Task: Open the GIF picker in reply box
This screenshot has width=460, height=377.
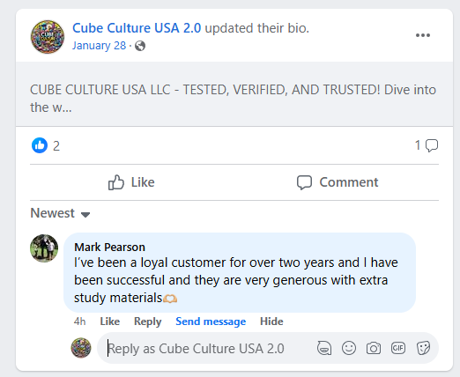Action: pyautogui.click(x=398, y=348)
